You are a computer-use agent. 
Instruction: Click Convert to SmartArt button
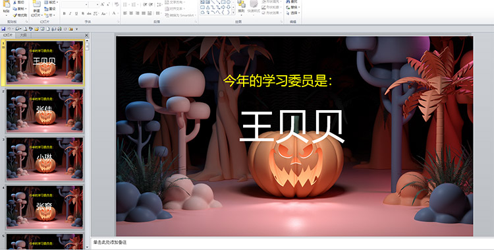pyautogui.click(x=181, y=15)
